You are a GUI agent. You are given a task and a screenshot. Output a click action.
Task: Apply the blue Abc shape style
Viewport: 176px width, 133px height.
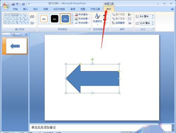(65, 19)
